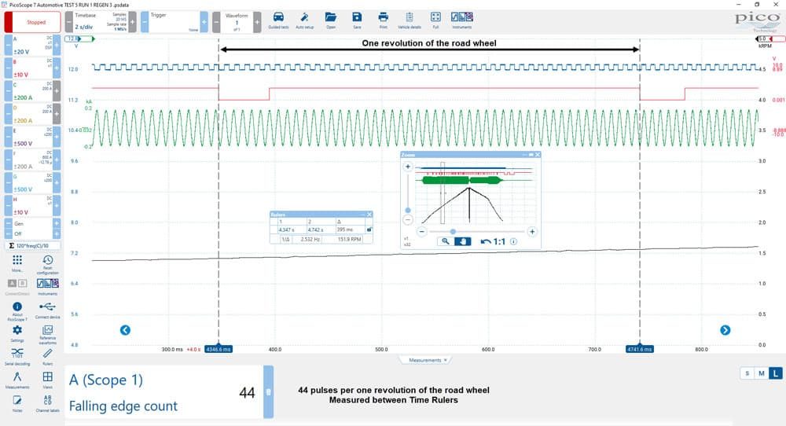Open Channel B ±10 V options

pyautogui.click(x=32, y=68)
